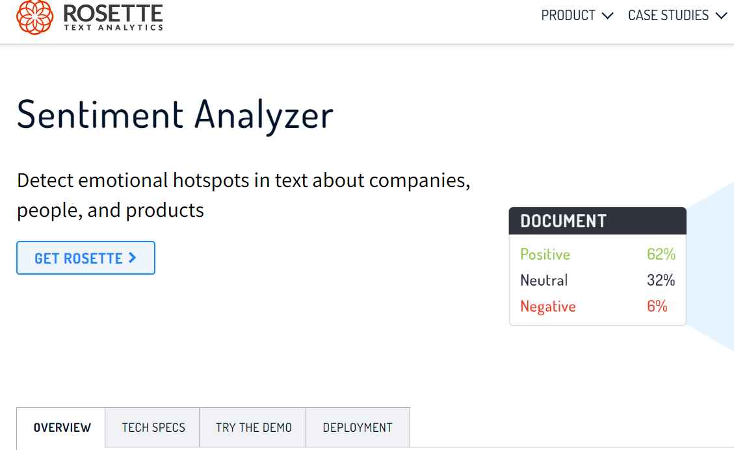Click the Rosette flower logo icon

34,17
